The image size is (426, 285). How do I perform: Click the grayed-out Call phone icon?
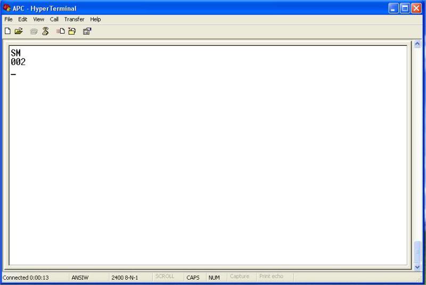[x=34, y=31]
